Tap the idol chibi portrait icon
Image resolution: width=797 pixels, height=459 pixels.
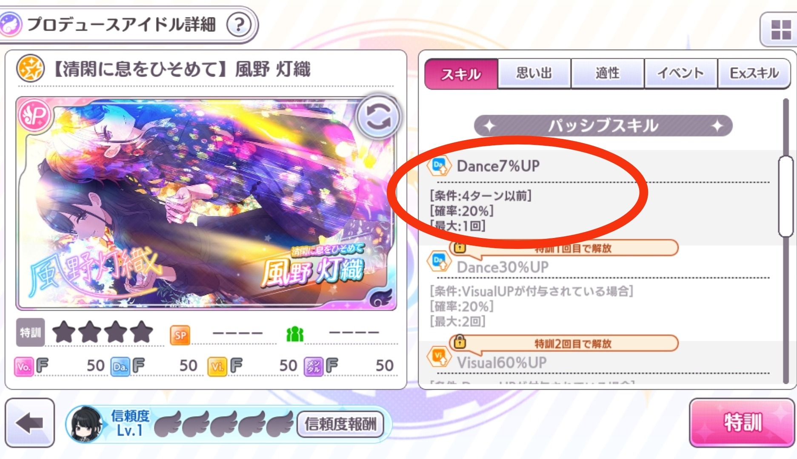[86, 424]
